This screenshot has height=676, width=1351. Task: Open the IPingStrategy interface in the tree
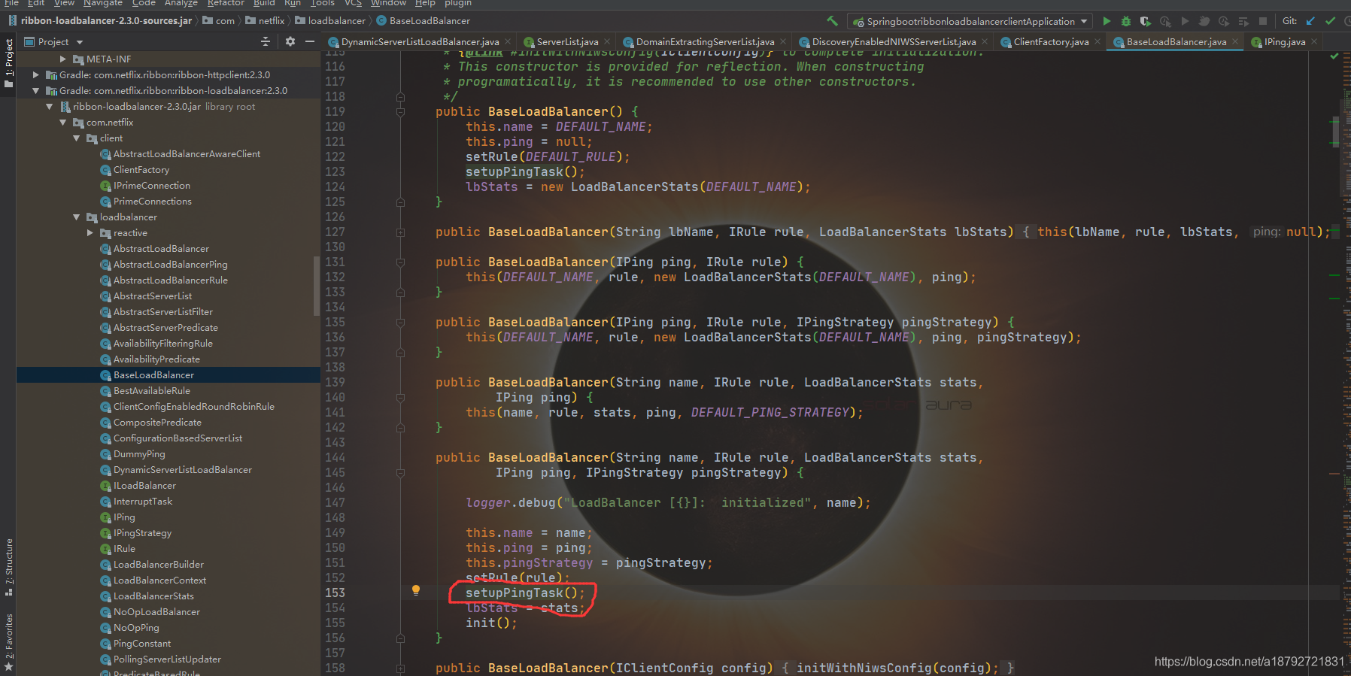[142, 533]
